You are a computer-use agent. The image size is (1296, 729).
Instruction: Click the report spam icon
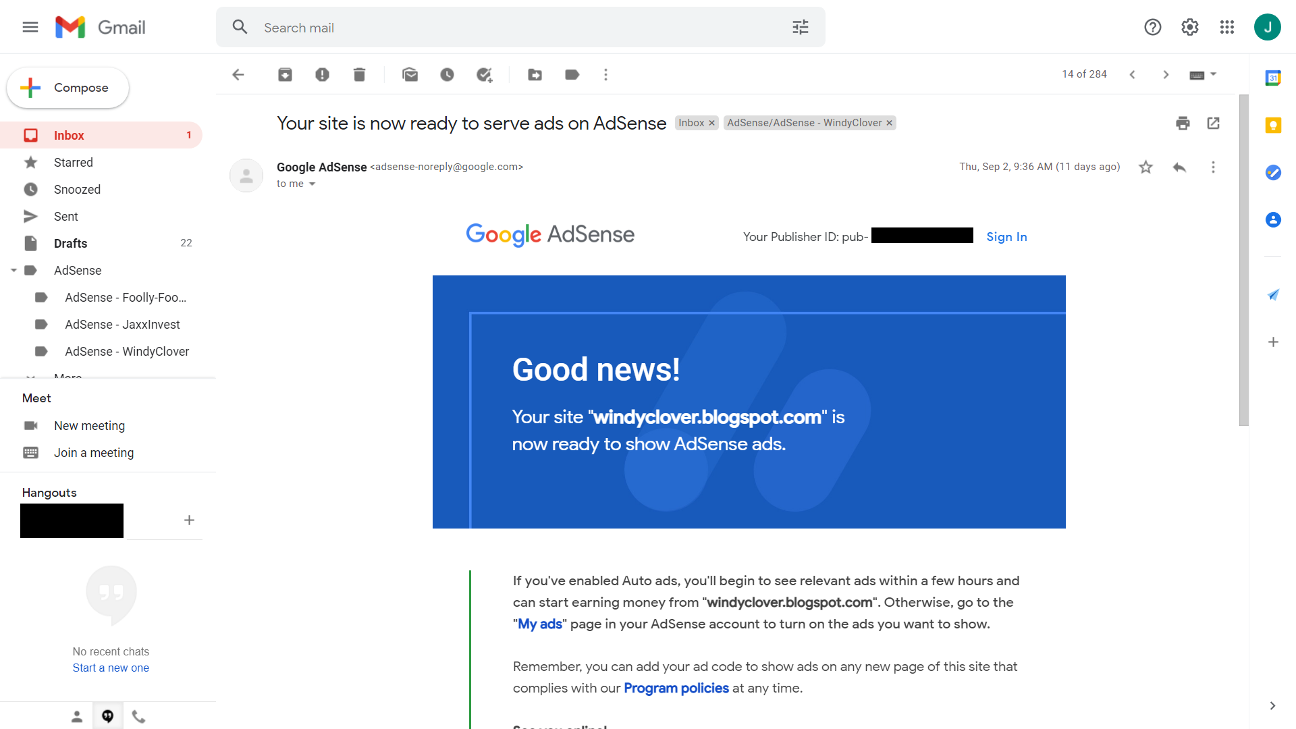(322, 75)
